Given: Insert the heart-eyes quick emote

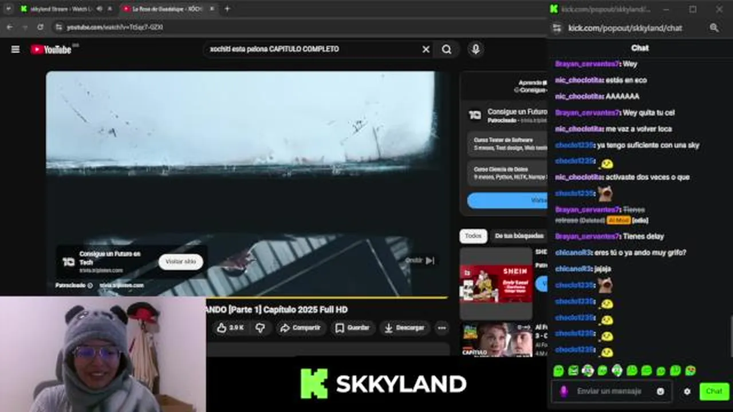Looking at the screenshot, I should [x=690, y=371].
